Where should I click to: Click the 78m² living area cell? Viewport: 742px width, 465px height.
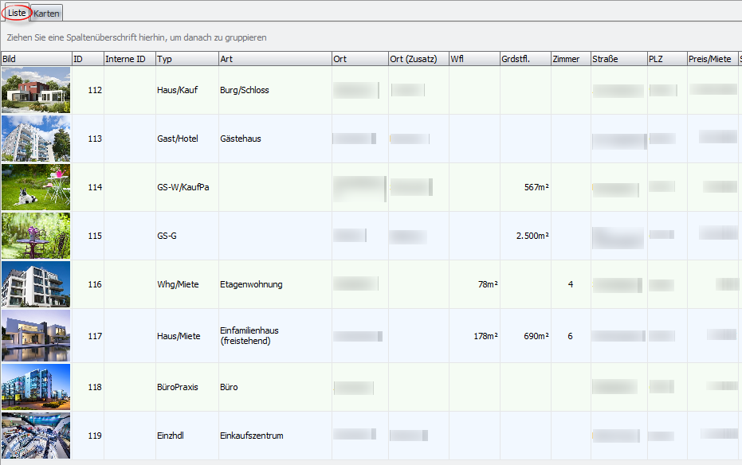point(474,284)
